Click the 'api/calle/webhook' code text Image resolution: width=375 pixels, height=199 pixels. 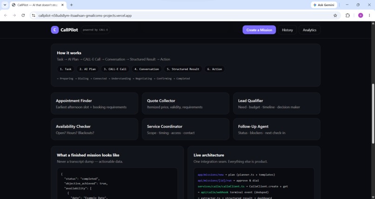coord(214,192)
